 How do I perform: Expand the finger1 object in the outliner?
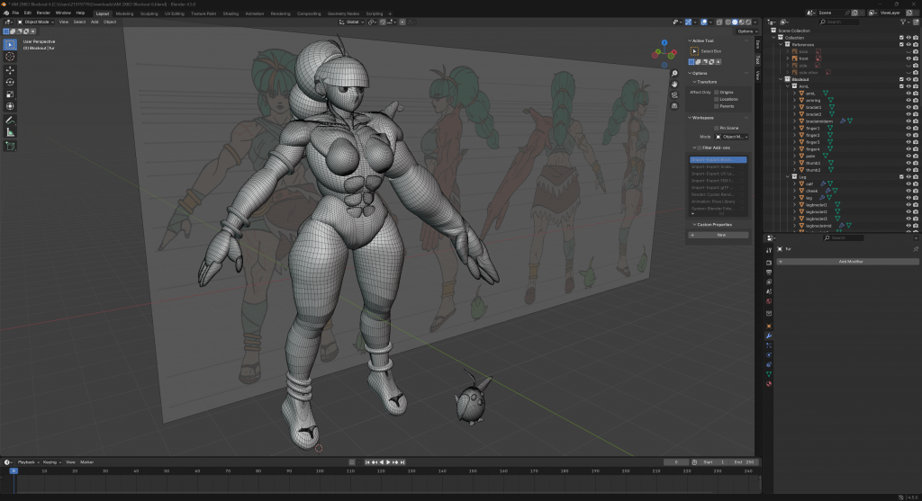[x=794, y=128]
